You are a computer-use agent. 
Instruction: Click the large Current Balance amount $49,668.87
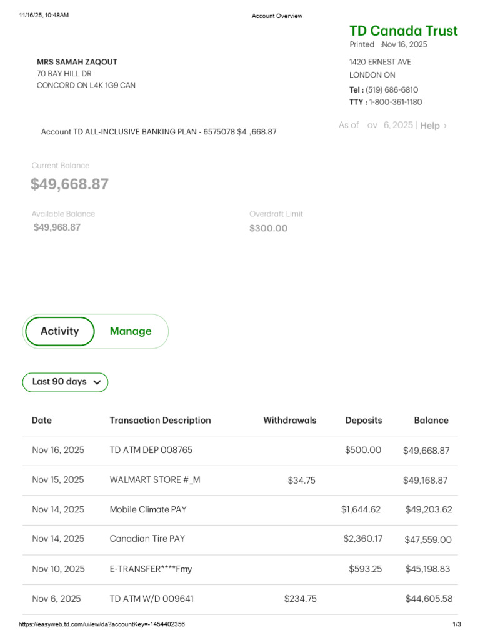click(69, 184)
